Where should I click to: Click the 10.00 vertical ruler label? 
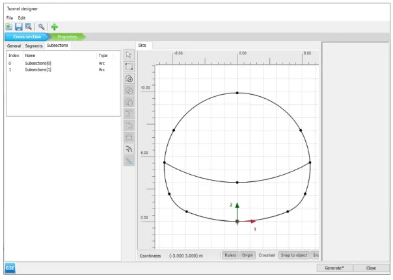click(145, 88)
